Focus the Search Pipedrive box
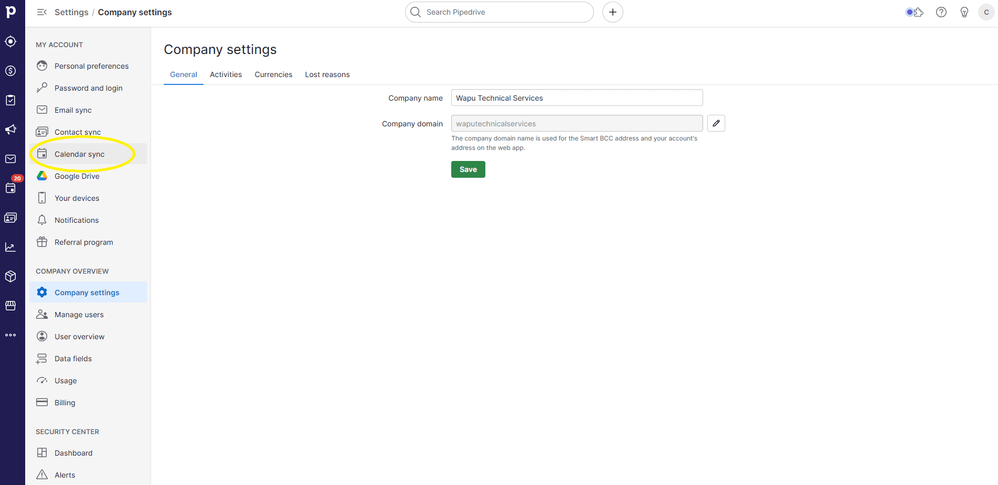 tap(499, 12)
